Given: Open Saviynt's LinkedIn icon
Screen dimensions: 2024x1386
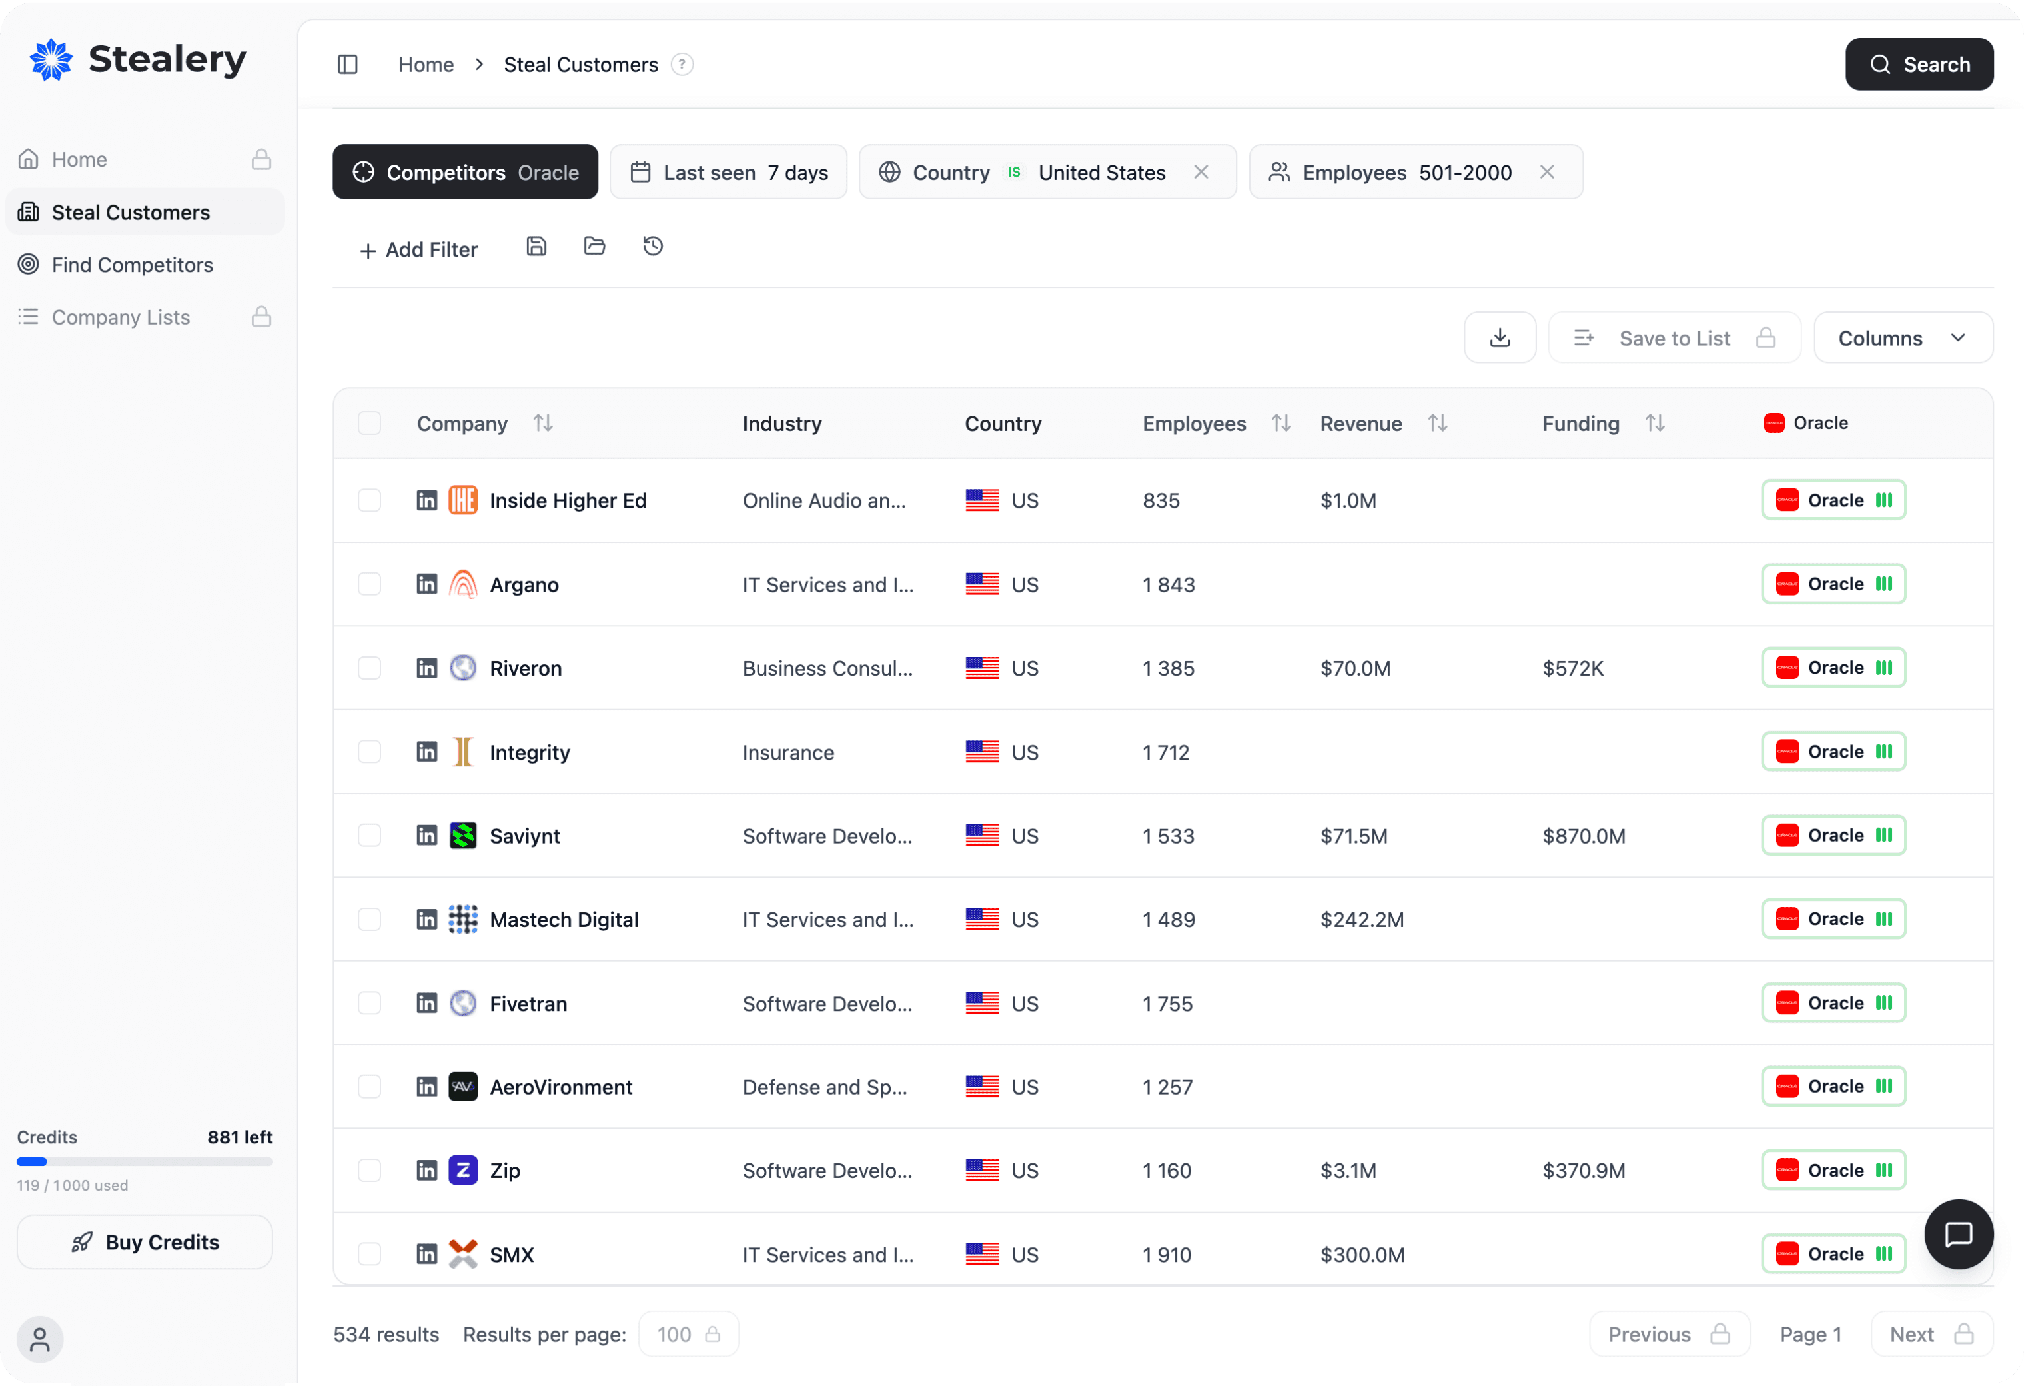Looking at the screenshot, I should pos(427,834).
